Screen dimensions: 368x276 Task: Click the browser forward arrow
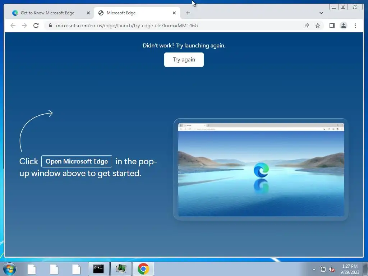[x=24, y=26]
